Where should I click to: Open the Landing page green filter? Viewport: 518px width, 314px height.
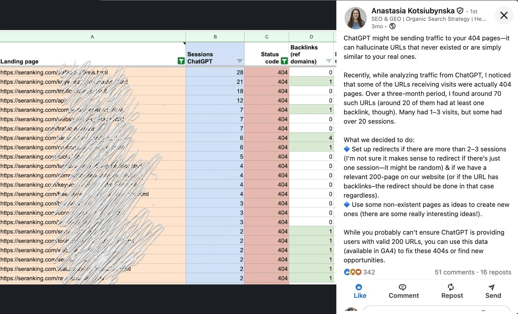click(x=181, y=61)
